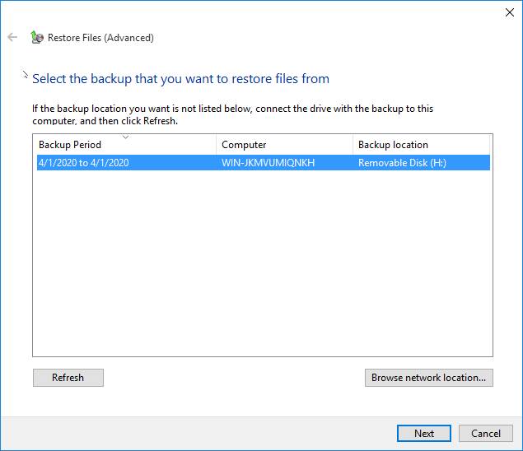Cancel the restore wizard
Viewport: 523px width, 451px height.
pos(486,434)
